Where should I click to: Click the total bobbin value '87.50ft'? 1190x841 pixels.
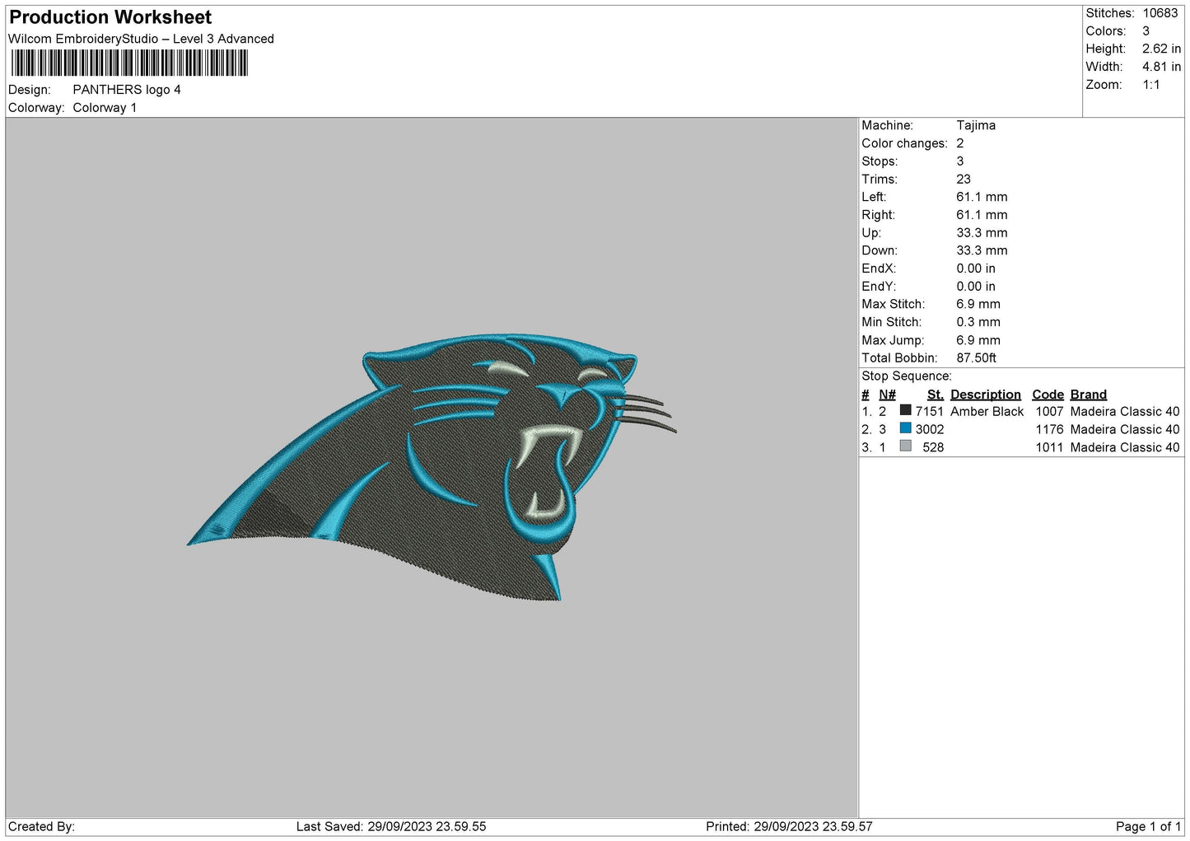point(976,357)
